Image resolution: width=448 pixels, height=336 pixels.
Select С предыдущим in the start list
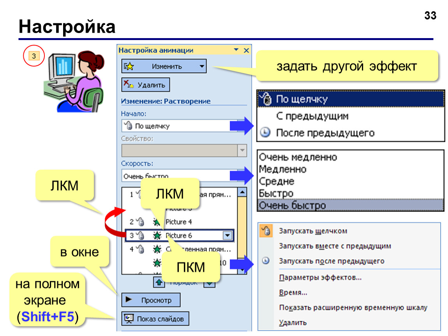(x=312, y=116)
